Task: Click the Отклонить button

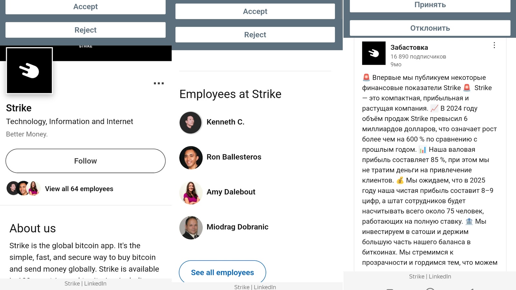Action: click(x=430, y=28)
